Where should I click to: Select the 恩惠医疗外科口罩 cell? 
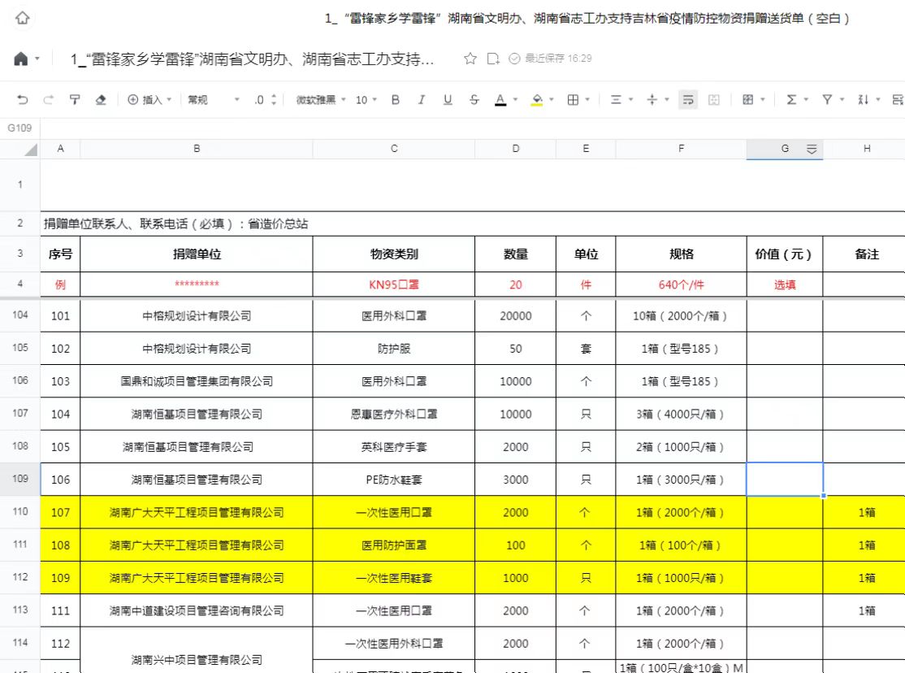click(x=394, y=415)
